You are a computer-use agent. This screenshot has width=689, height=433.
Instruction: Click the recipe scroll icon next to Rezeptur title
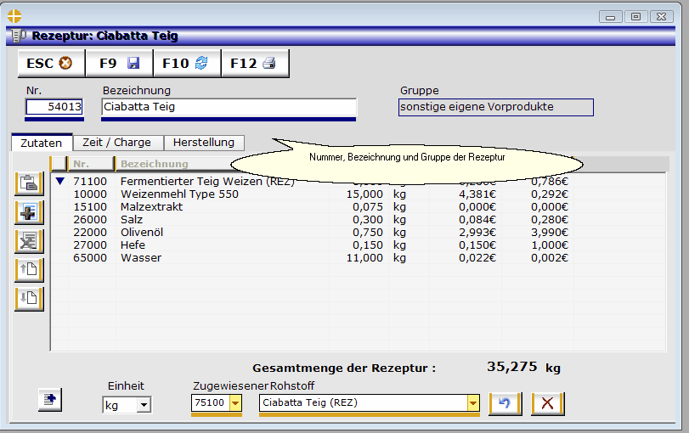tap(19, 36)
